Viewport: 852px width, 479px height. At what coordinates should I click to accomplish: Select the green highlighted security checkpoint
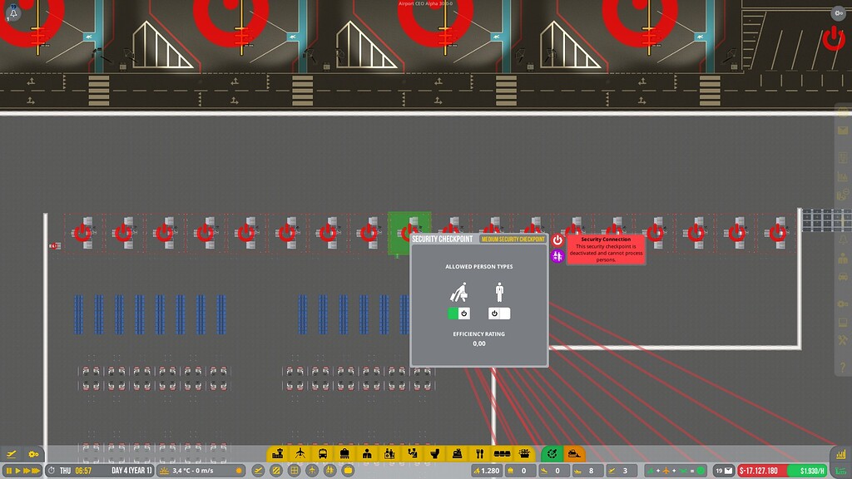pos(409,233)
